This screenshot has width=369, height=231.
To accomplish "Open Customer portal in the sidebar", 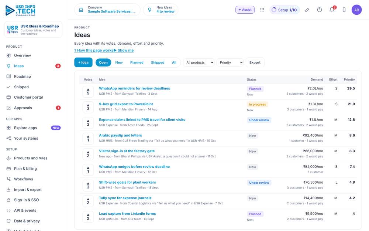I will tap(34, 97).
